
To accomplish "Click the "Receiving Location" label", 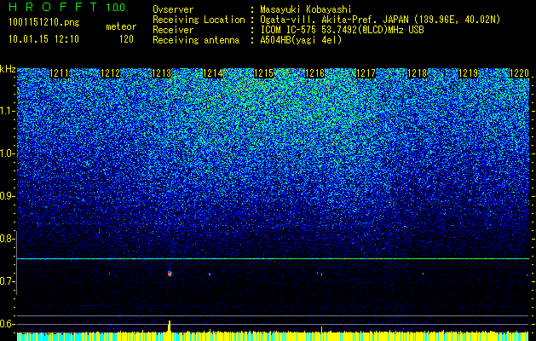I will 199,20.
